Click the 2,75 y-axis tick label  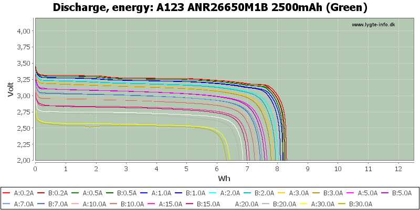click(x=25, y=112)
